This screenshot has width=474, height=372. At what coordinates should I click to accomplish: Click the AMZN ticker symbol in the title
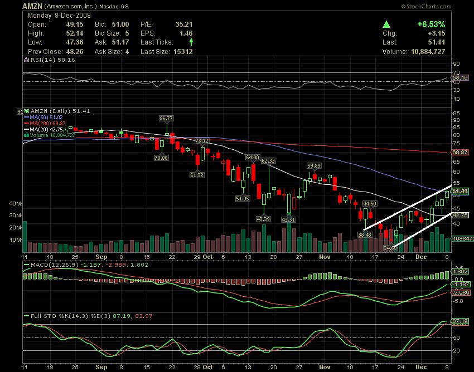click(x=33, y=6)
